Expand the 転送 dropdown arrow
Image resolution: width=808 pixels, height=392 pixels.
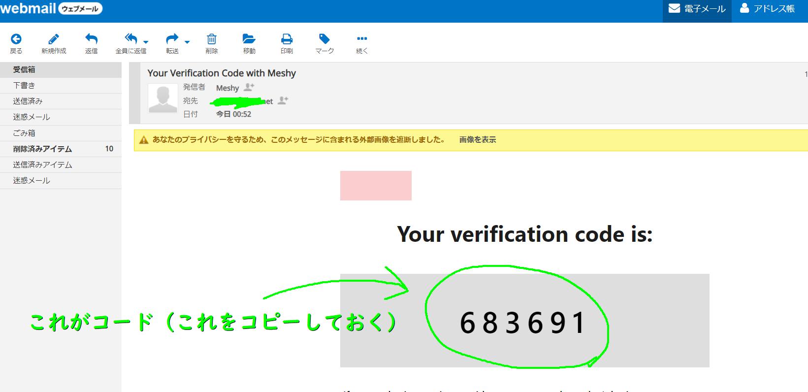pos(187,42)
